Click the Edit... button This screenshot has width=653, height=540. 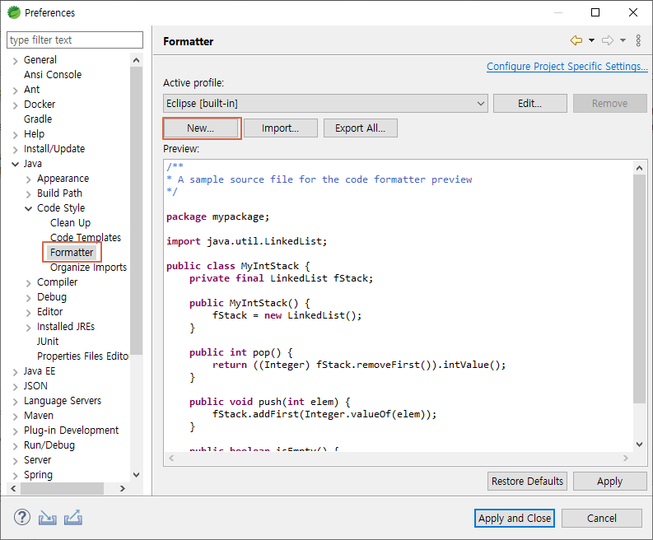pyautogui.click(x=529, y=103)
